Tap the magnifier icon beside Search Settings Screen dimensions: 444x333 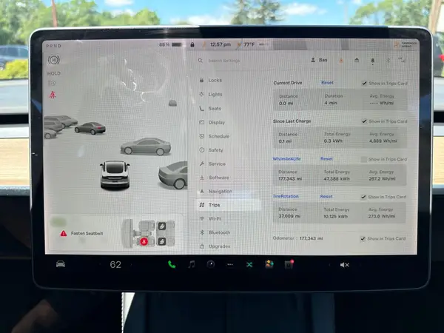tap(201, 61)
